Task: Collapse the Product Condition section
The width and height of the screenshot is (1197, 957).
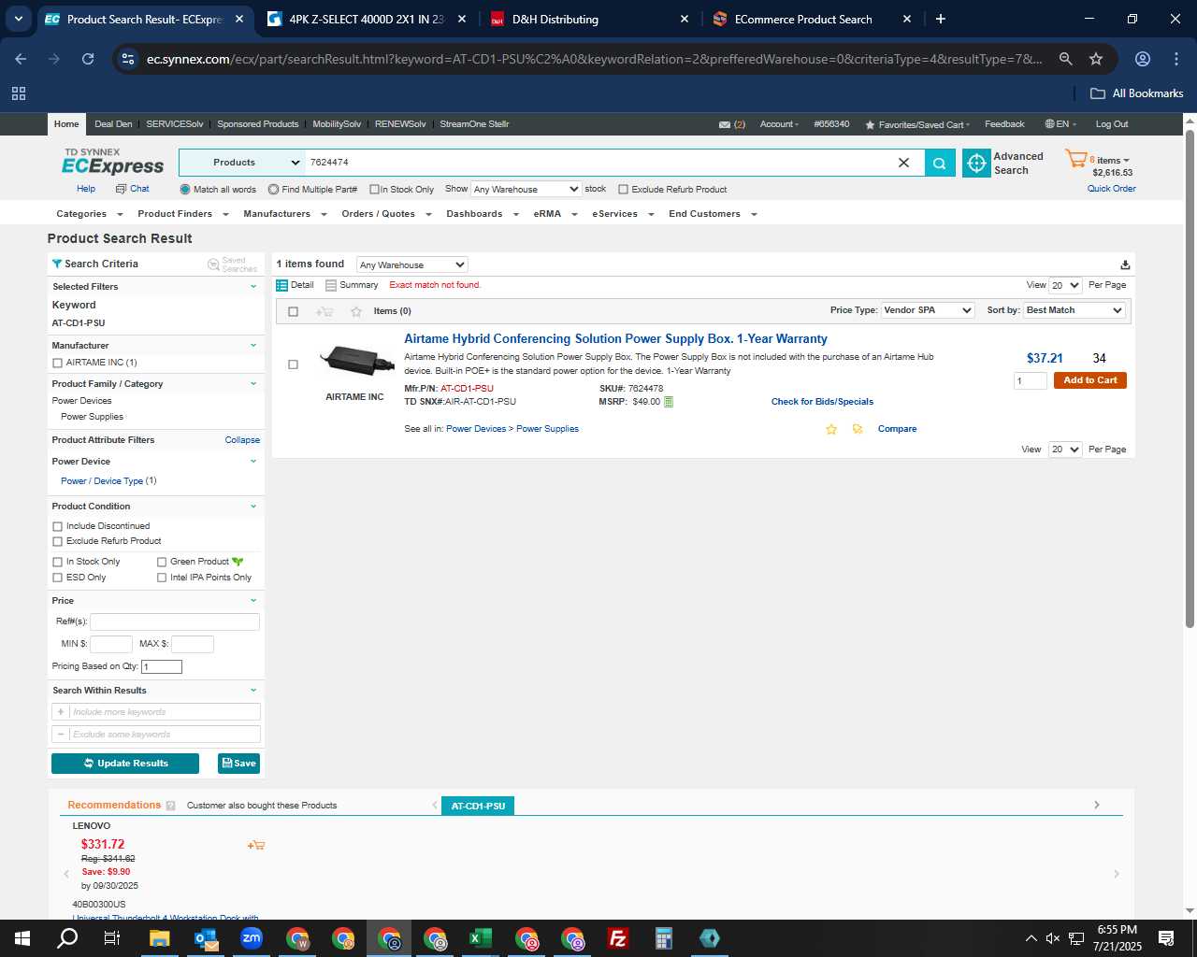Action: click(x=252, y=507)
